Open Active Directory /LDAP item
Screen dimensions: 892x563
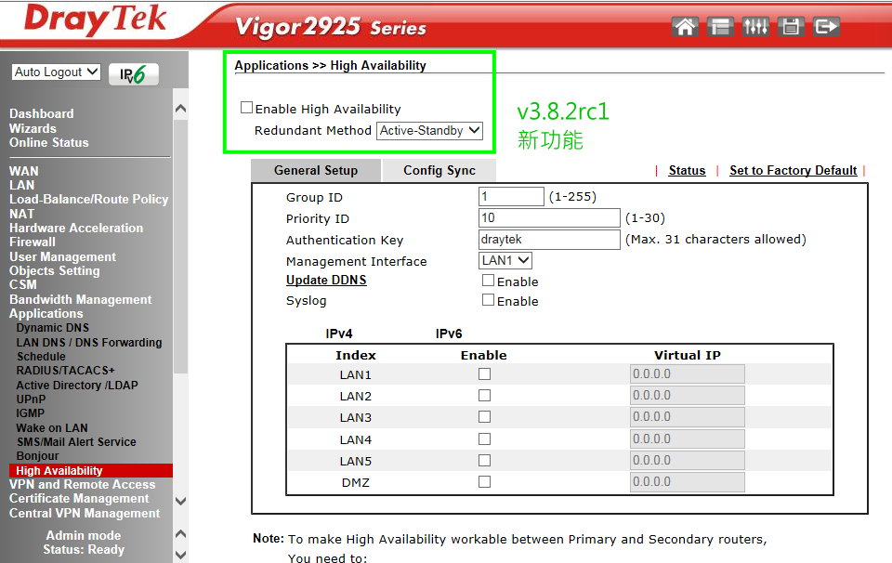[x=77, y=385]
